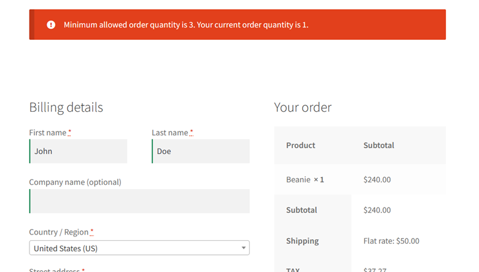The height and width of the screenshot is (272, 479).
Task: Click the Billing details heading
Action: tap(66, 107)
